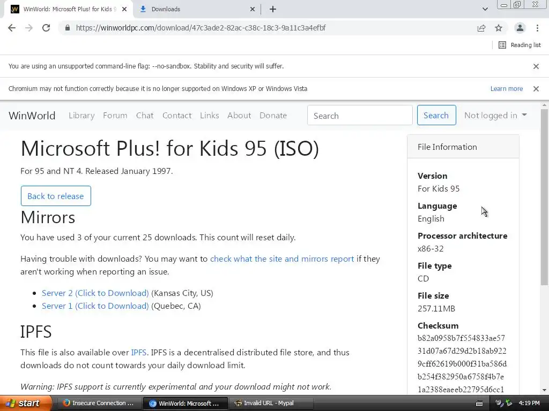The height and width of the screenshot is (411, 549).
Task: Expand the Not logged in dropdown
Action: point(495,116)
